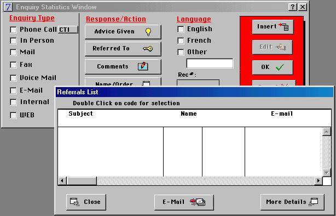Screen dimensions: 336x216
Task: Toggle the Voice Mail checkbox
Action: pos(13,78)
